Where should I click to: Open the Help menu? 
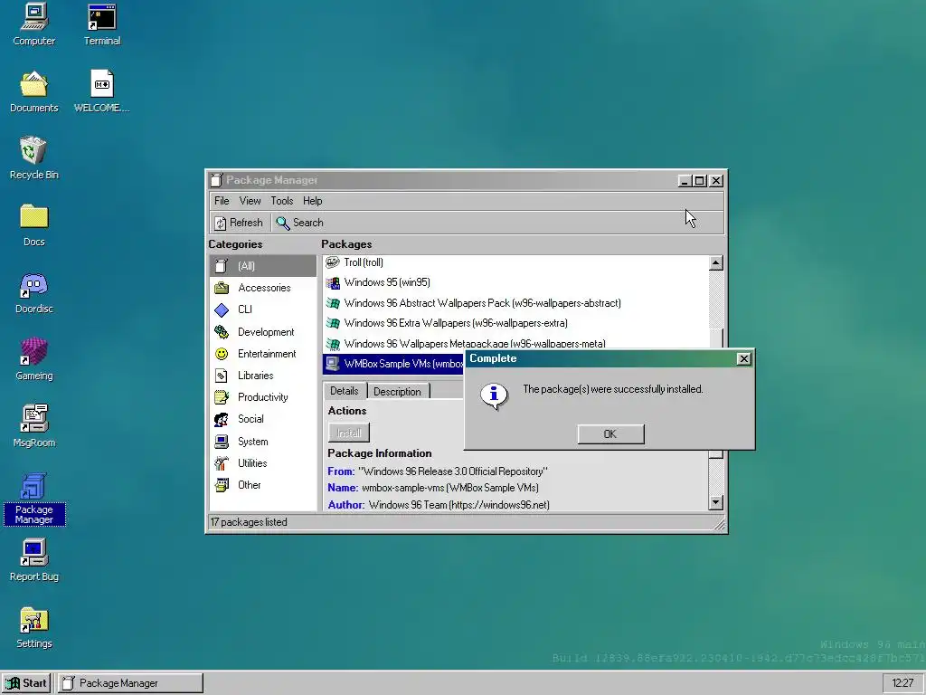(x=312, y=201)
